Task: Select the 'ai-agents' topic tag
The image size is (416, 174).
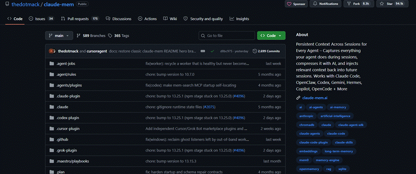Action: tap(316, 107)
